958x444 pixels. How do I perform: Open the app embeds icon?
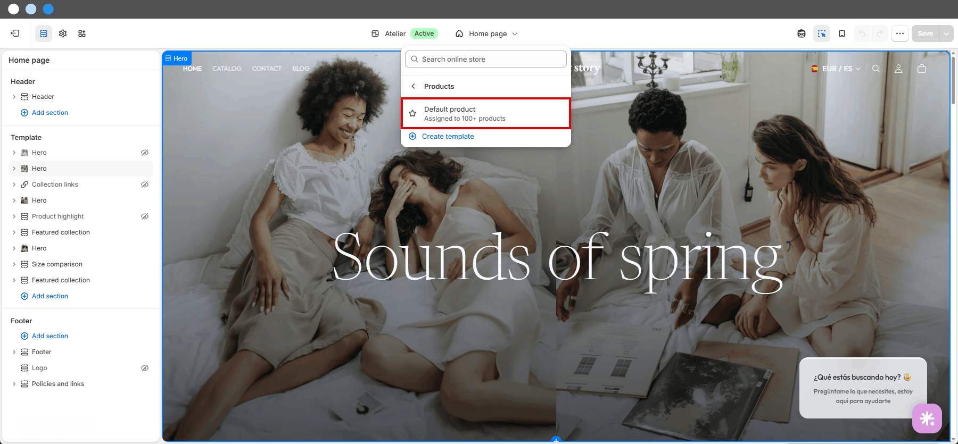click(x=82, y=33)
